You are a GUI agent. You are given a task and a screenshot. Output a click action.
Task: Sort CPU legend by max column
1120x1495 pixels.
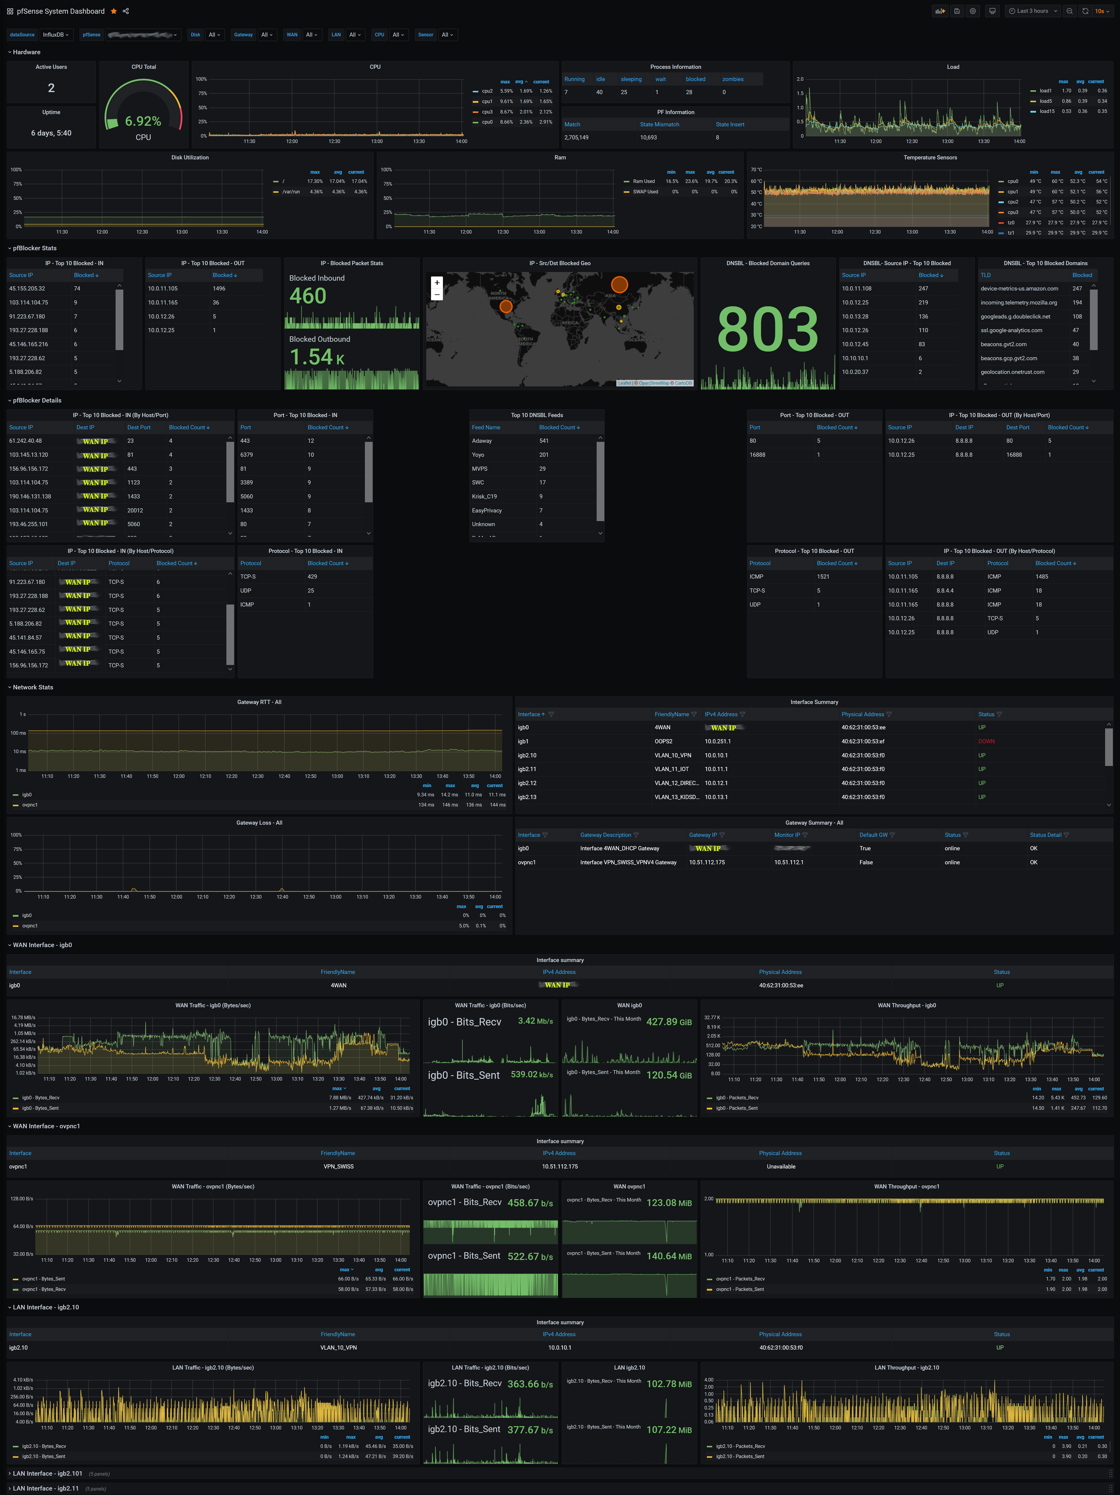[x=505, y=82]
